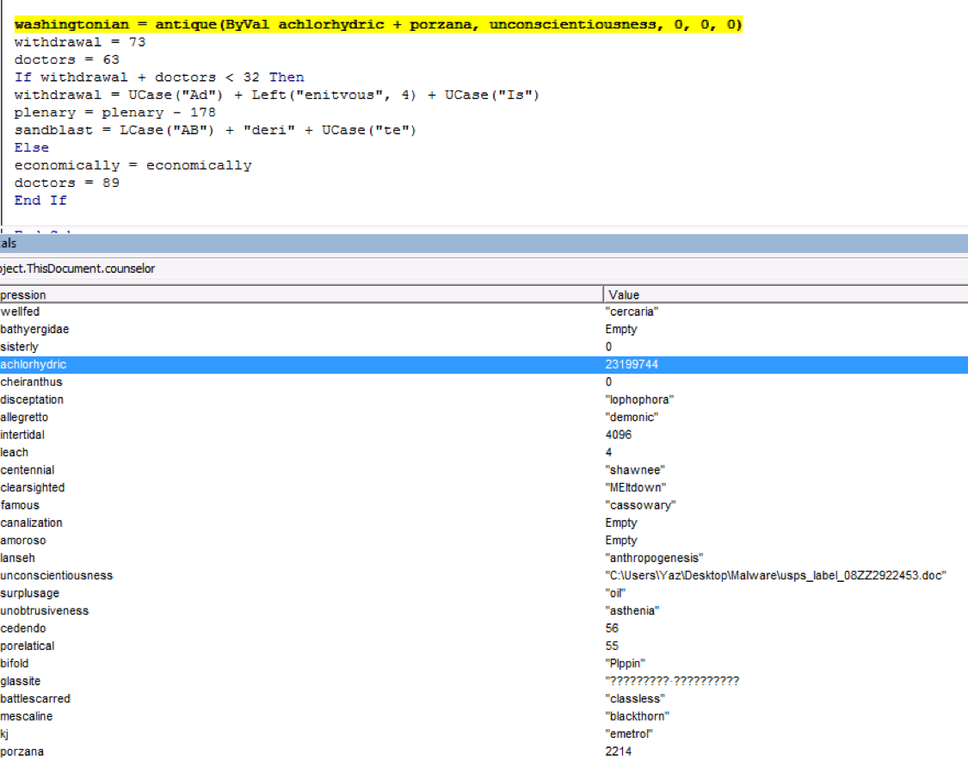The width and height of the screenshot is (968, 761).
Task: Click the usps_label_08ZZ2922453.doc path value
Action: pos(776,576)
